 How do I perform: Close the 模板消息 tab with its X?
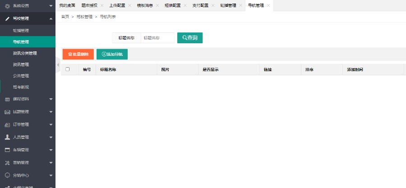tap(157, 5)
